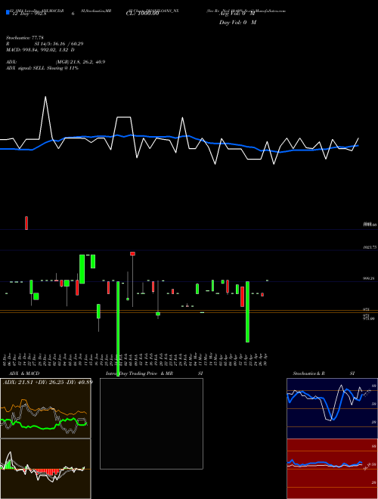Click the 1023.75 price level label
The height and width of the screenshot is (499, 378).
[370, 247]
